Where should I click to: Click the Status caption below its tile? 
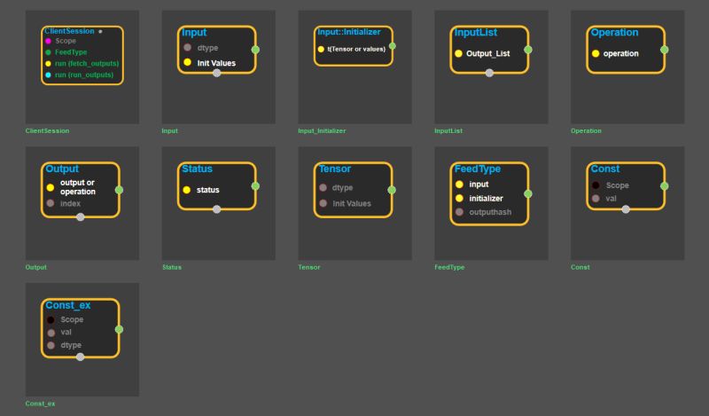pos(172,267)
